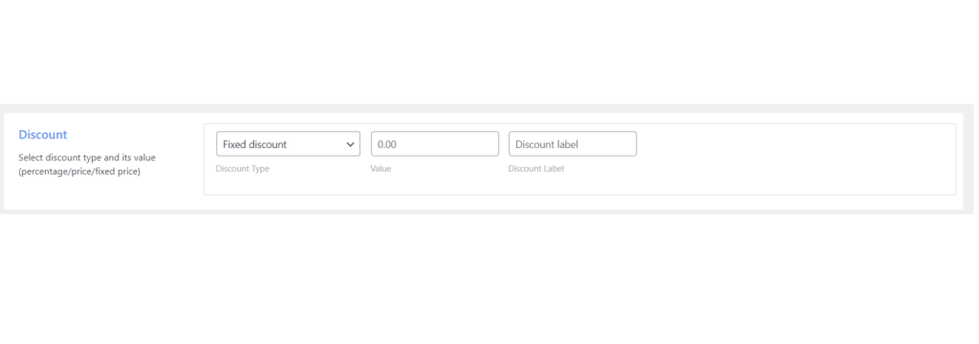Screen dimensions: 979x344
Task: Click the right end of the Value input
Action: [490, 143]
